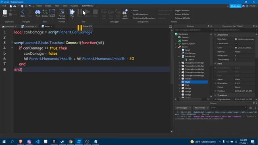Switch to the TEST ribbon tab
Screen dimensions: 258x145
coord(57,6)
